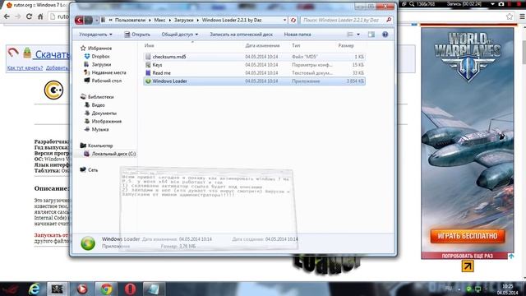Viewport: 526px width, 296px height.
Task: Open Internet Explorer from the taskbar
Action: click(x=34, y=289)
